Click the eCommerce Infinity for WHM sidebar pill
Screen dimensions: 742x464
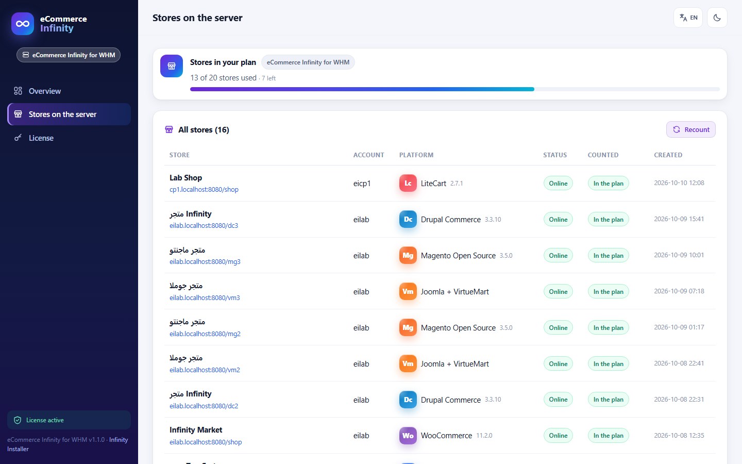pos(69,55)
